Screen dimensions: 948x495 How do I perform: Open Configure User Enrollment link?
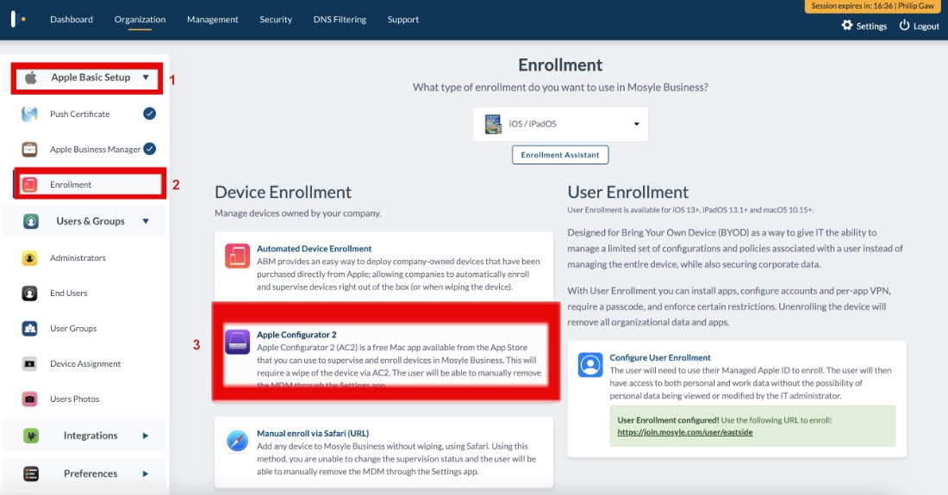(x=660, y=357)
